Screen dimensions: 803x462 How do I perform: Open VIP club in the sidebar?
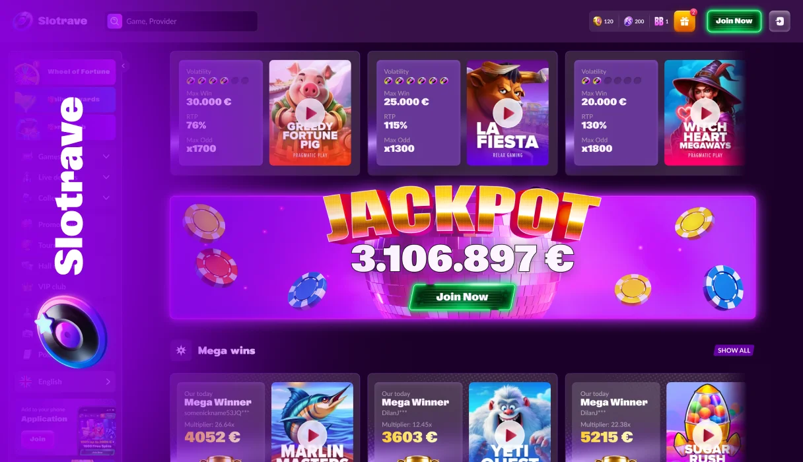pos(52,286)
